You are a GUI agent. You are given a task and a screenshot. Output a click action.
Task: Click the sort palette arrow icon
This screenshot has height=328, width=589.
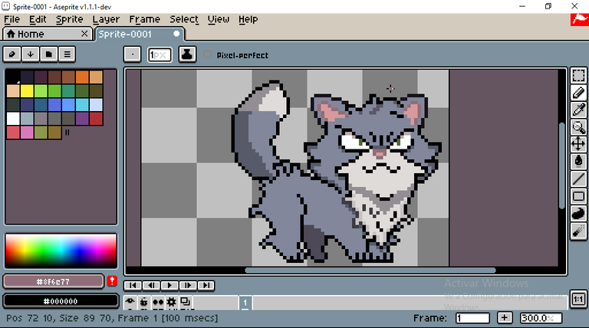coord(30,54)
